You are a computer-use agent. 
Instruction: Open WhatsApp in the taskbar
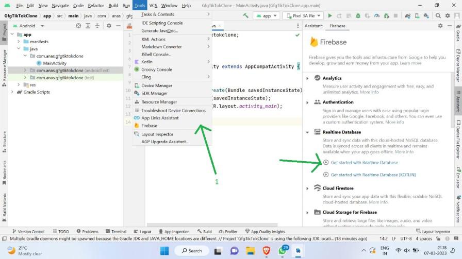tap(282, 250)
